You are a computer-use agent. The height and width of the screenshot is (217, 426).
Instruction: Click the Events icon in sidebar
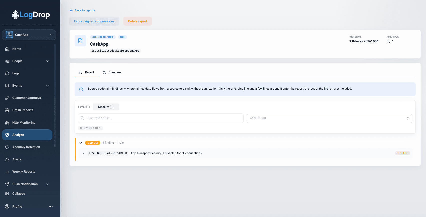point(7,86)
